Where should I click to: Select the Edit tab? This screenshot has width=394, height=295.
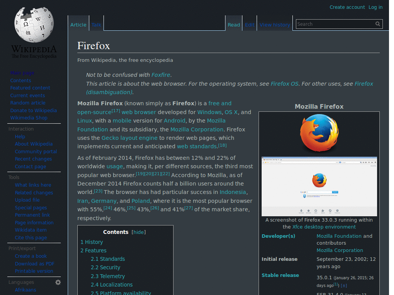(249, 24)
